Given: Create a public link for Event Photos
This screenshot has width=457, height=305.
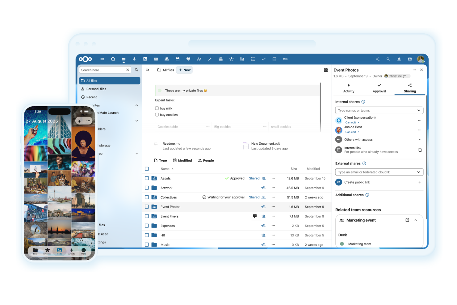Looking at the screenshot, I should 420,182.
